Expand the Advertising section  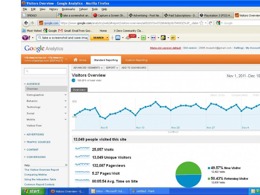pyautogui.click(x=34, y=135)
